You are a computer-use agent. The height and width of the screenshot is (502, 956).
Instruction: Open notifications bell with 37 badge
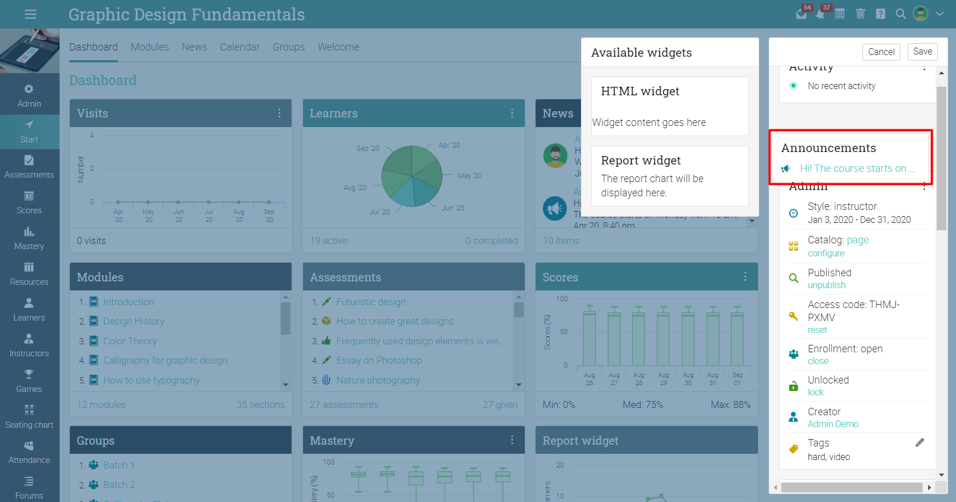[x=821, y=14]
